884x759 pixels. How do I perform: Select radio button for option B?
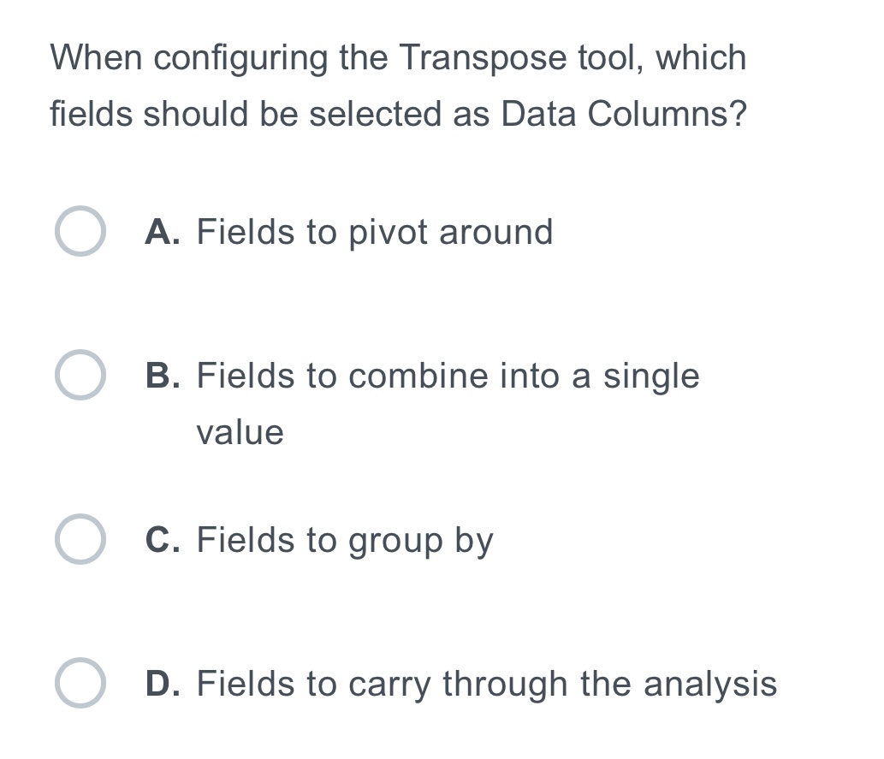click(80, 375)
